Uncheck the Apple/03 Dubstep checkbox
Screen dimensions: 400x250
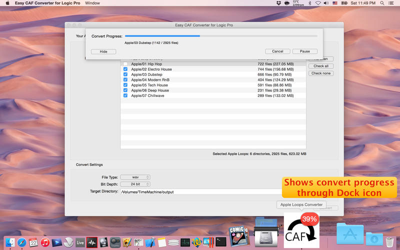pyautogui.click(x=125, y=74)
